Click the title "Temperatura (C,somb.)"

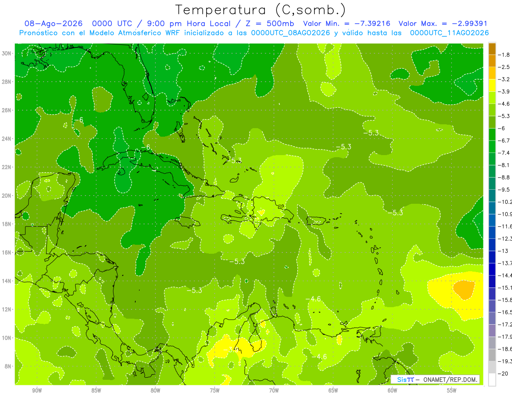[x=260, y=10]
